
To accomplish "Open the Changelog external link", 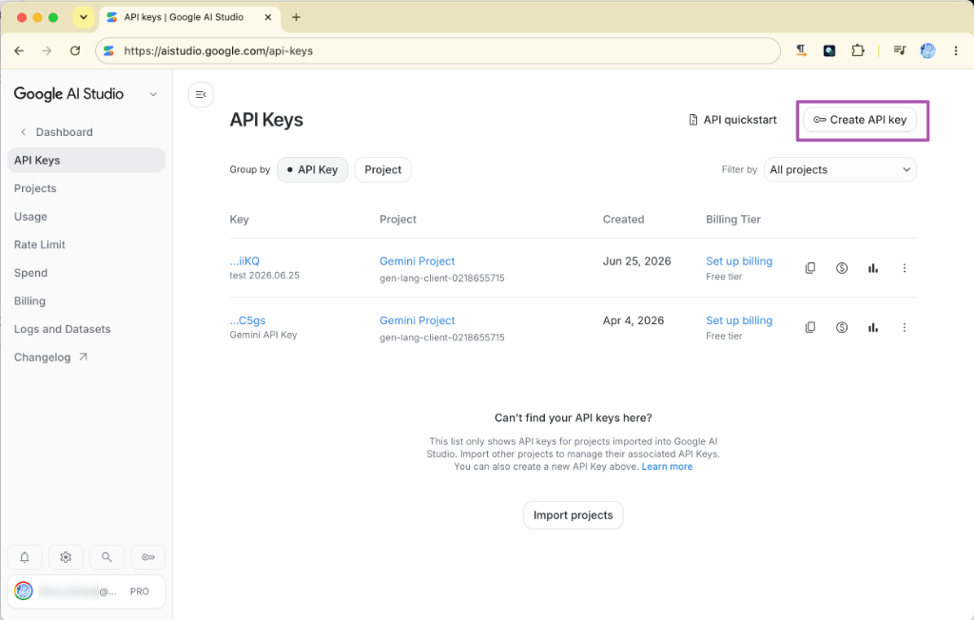I will [51, 358].
